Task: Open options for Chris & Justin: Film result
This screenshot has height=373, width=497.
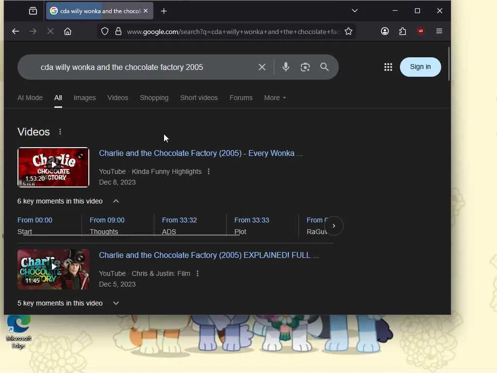Action: click(x=198, y=273)
